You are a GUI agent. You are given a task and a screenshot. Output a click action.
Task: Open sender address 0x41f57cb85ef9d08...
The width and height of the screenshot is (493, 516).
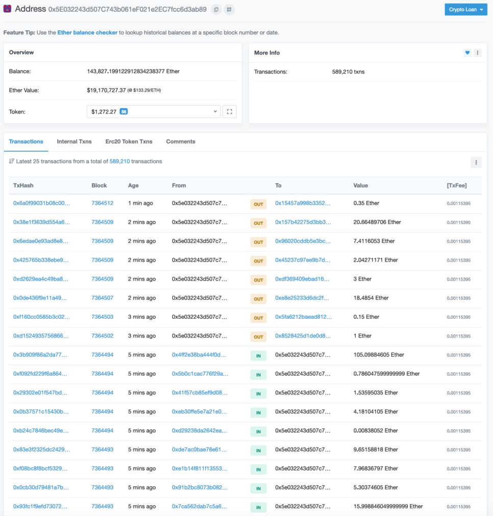click(x=200, y=392)
